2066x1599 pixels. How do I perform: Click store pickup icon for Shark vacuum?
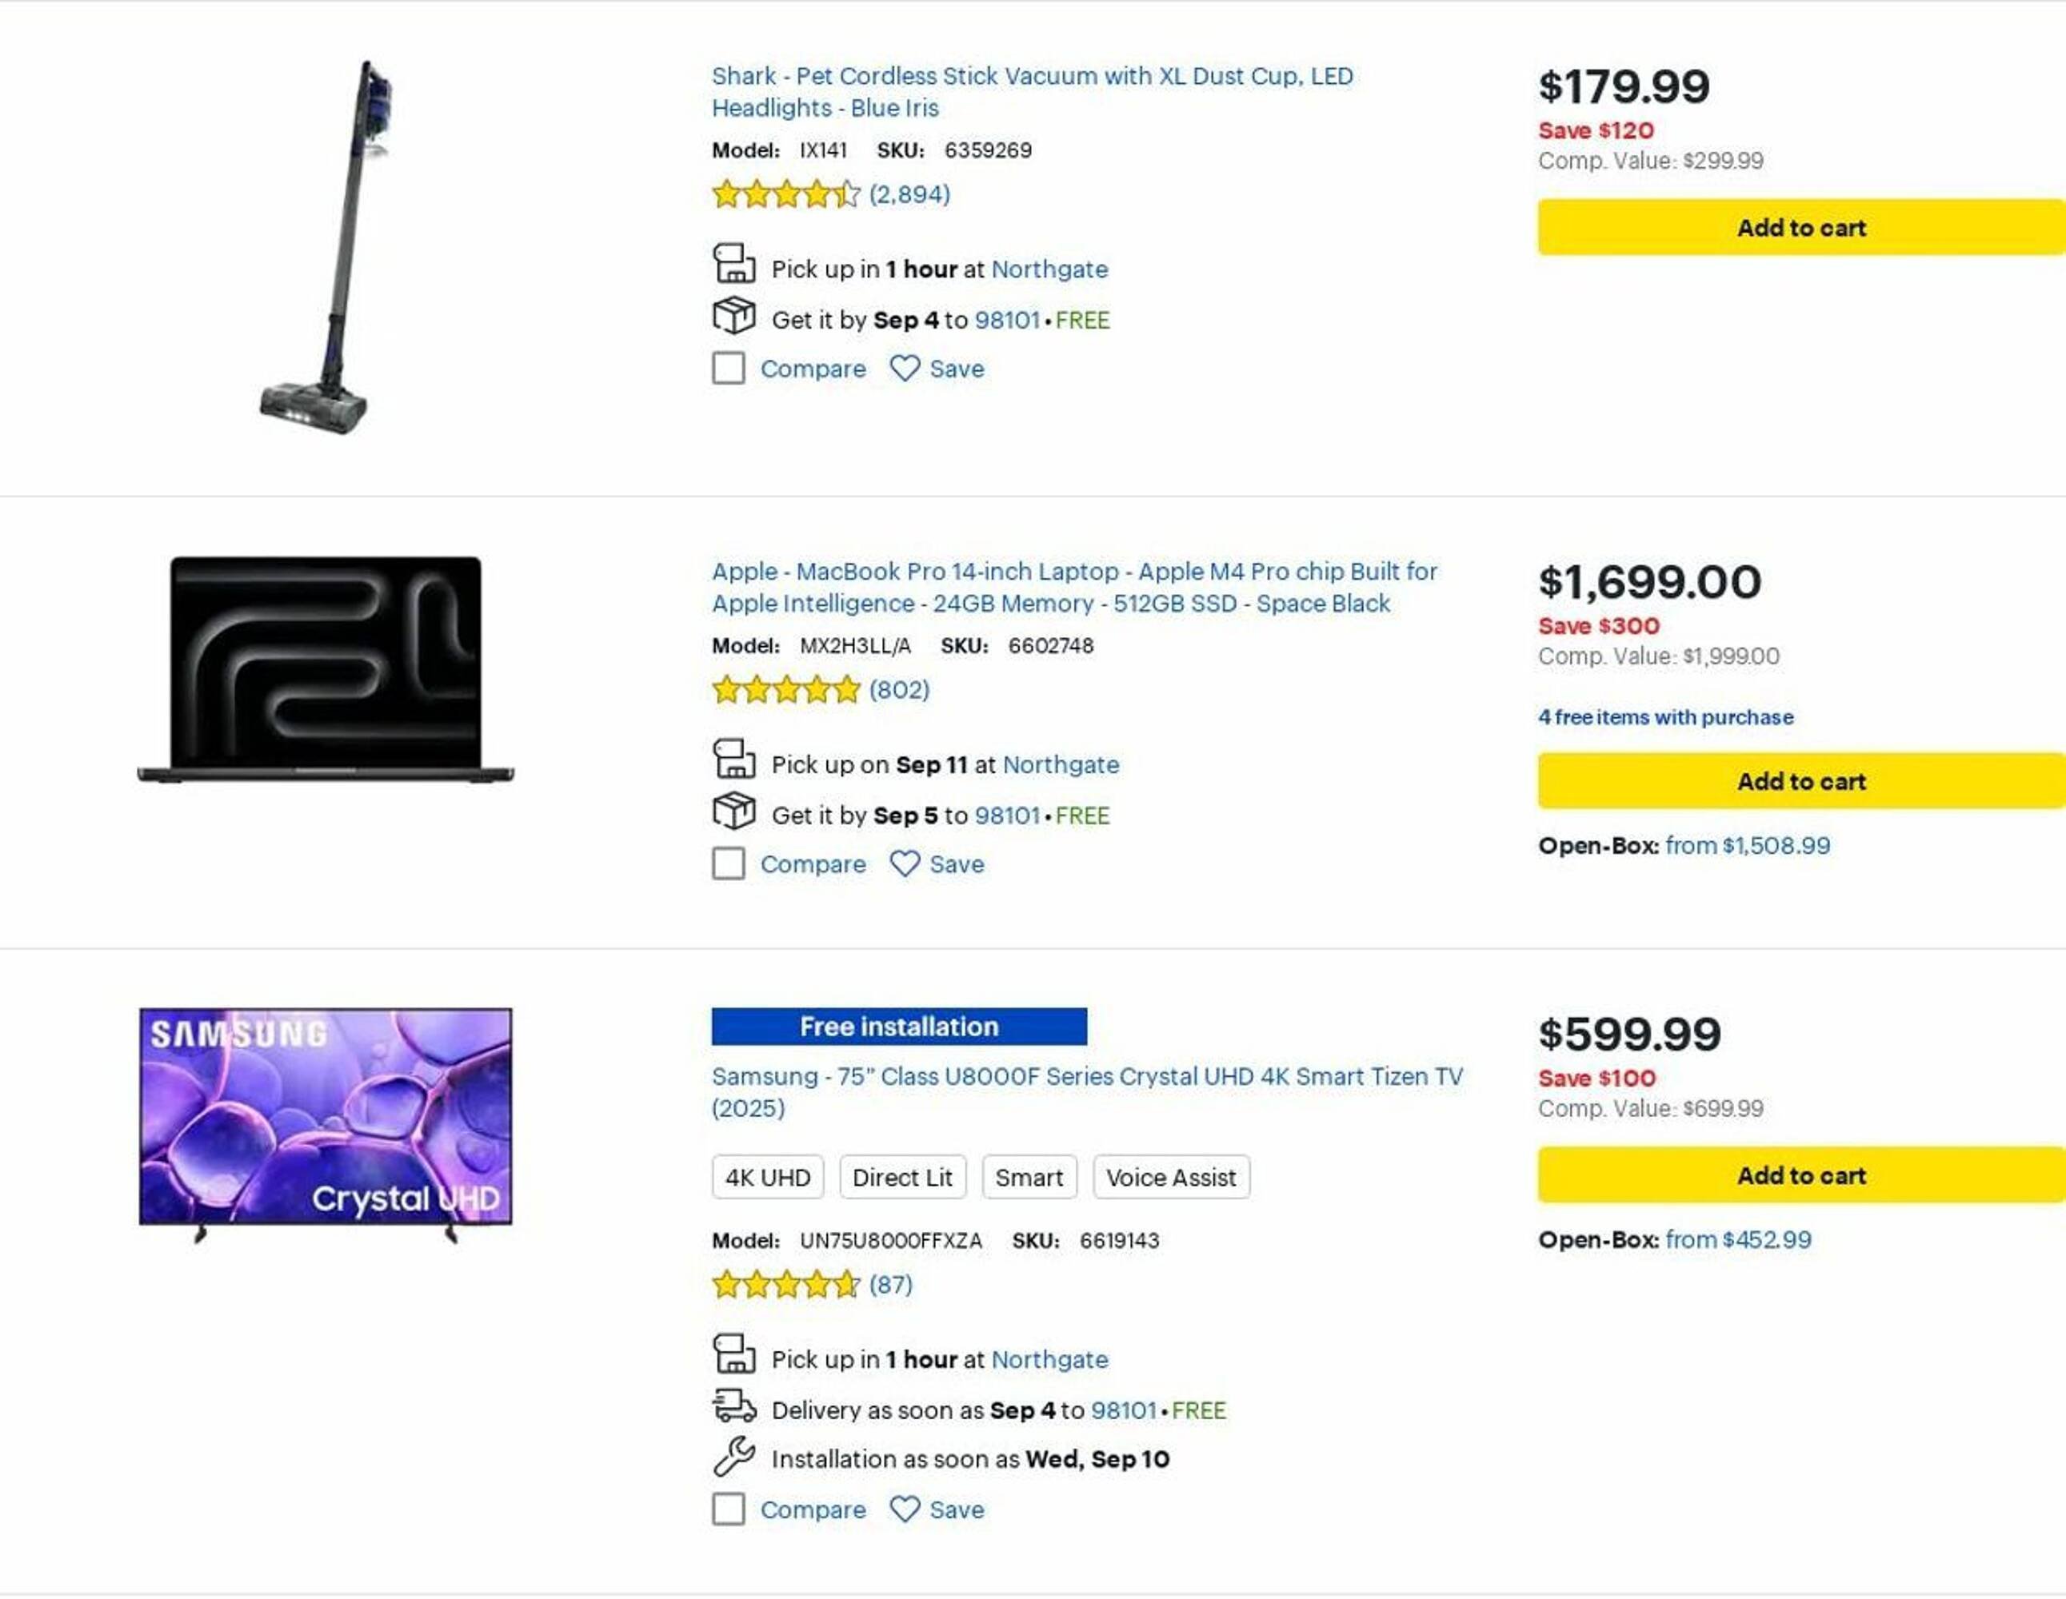(x=733, y=264)
